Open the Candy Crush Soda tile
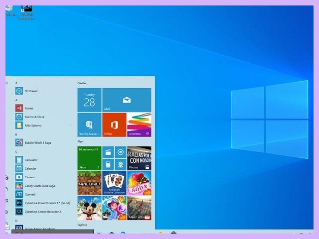 click(x=139, y=183)
